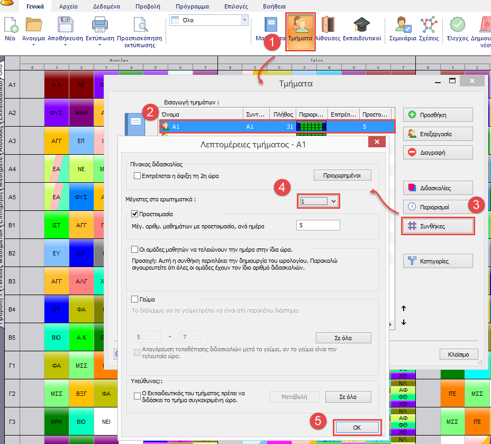
Task: Expand the Μέγιστες στα ερωτηματικά dropdown
Action: click(333, 201)
